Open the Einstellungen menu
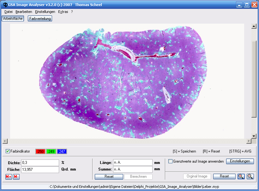 tap(45, 12)
